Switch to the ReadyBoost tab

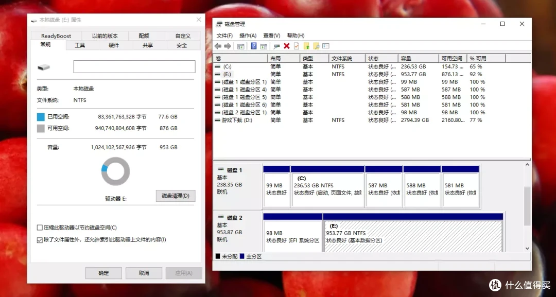(56, 36)
